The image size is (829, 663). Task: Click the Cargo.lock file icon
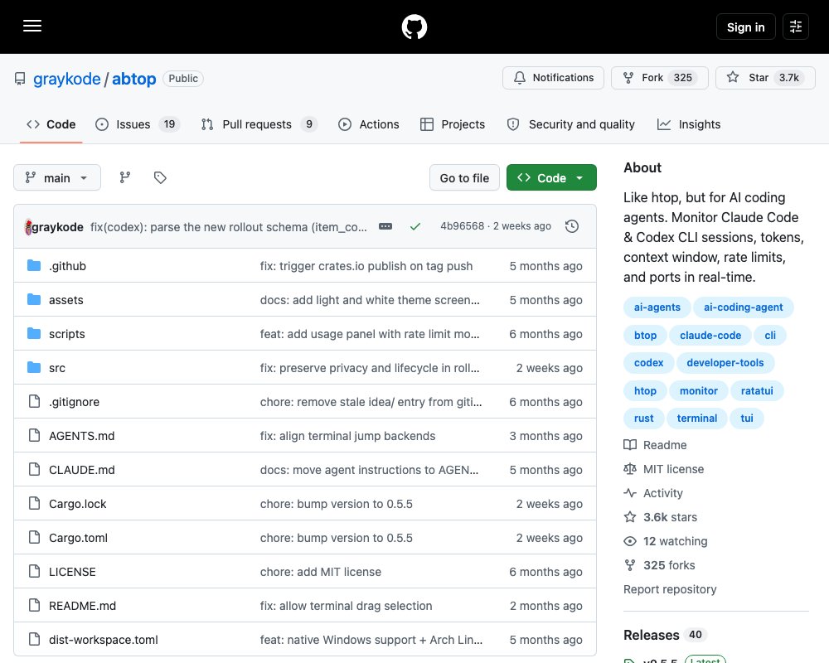pyautogui.click(x=34, y=503)
